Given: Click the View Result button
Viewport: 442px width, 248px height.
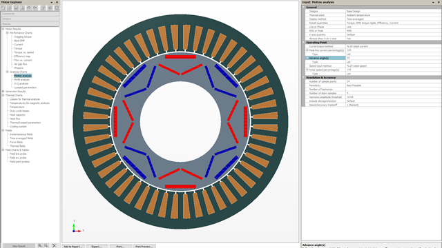Looking at the screenshot, I should [x=19, y=246].
